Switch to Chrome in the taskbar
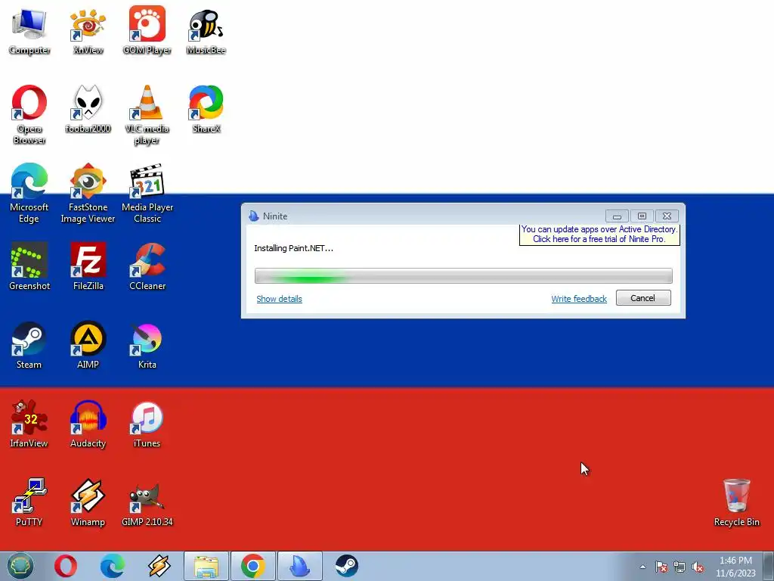This screenshot has width=774, height=581. [x=253, y=566]
